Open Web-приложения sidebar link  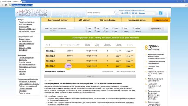(x=25, y=24)
